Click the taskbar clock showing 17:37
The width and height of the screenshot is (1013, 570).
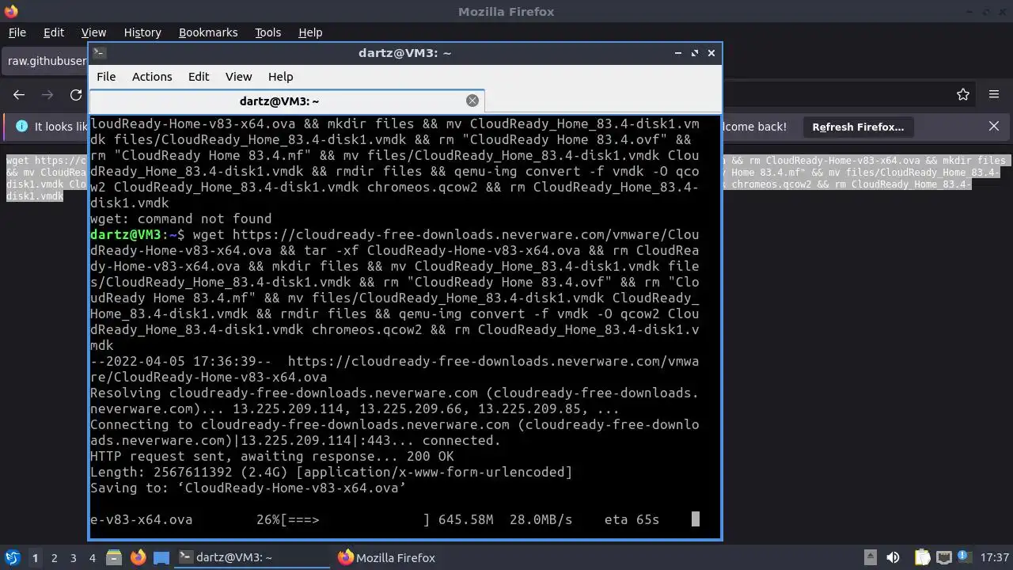click(995, 557)
